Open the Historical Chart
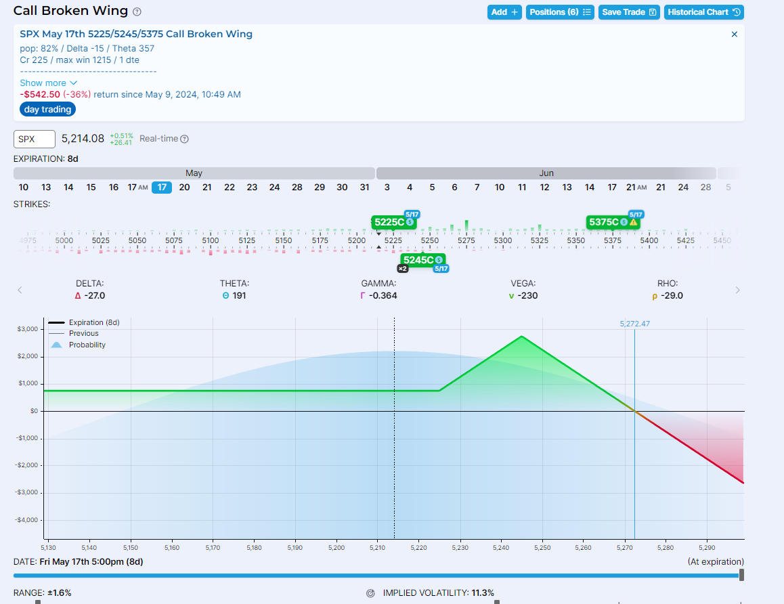784x604 pixels. coord(703,12)
